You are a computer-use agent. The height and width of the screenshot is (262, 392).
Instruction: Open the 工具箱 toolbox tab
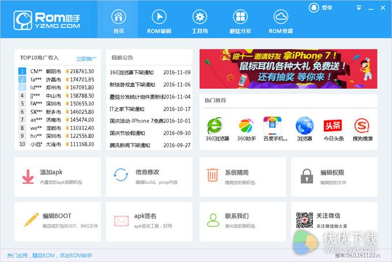point(199,21)
